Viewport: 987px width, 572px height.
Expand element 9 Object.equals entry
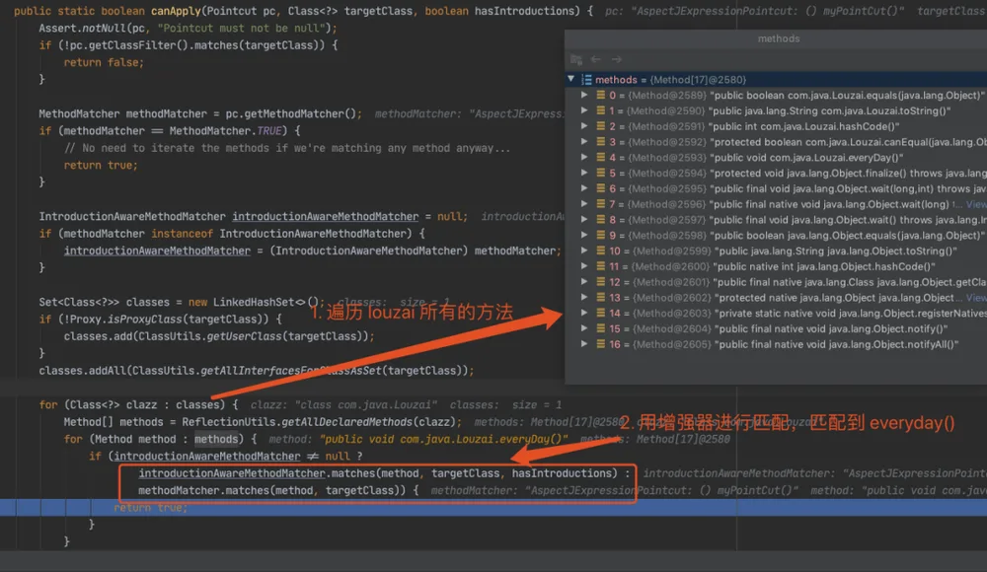tap(584, 235)
